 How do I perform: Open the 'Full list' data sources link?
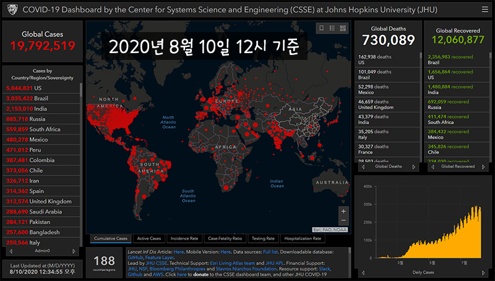click(270, 252)
